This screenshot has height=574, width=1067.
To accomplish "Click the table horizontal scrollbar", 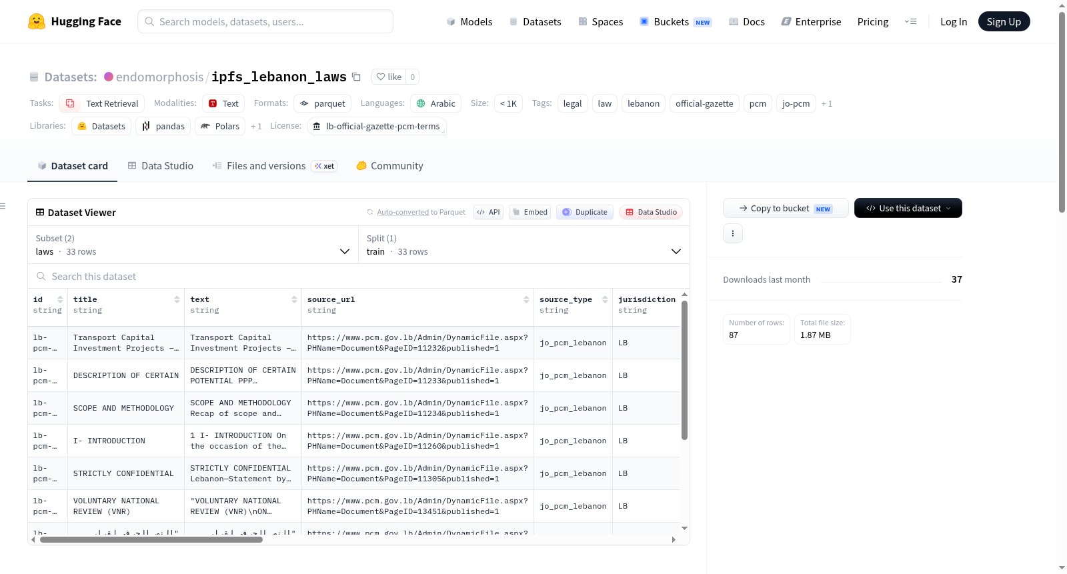I will 151,540.
